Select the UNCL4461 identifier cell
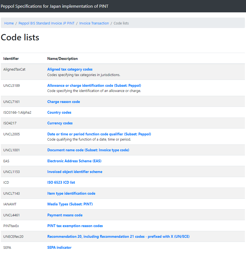246x257 pixels. pyautogui.click(x=12, y=215)
